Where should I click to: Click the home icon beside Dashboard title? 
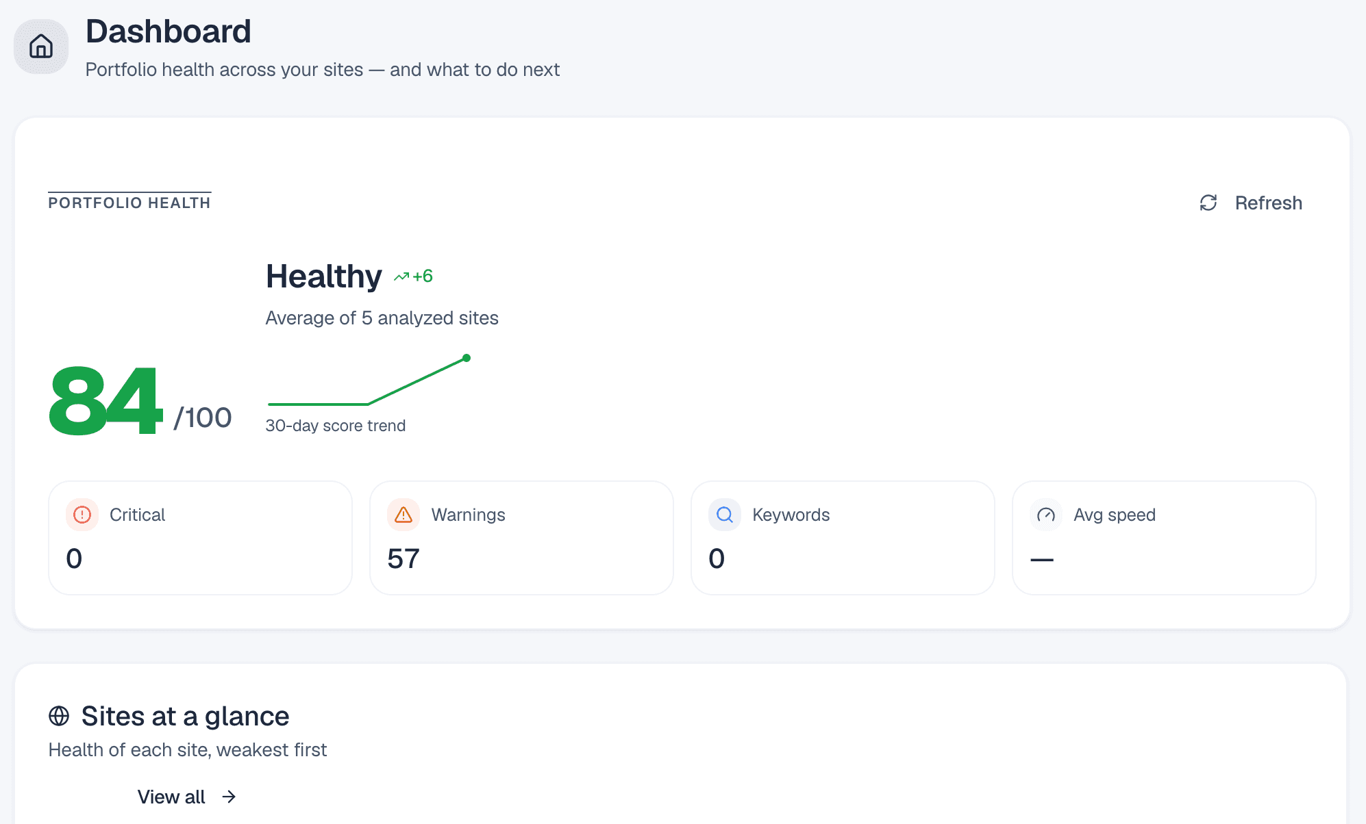(41, 47)
